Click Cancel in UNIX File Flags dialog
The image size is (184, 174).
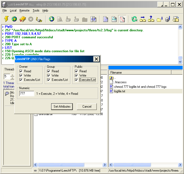click(87, 107)
